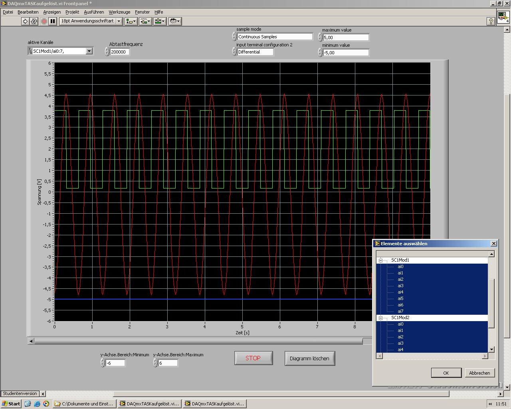Pause execution with the Pause icon

(53, 21)
